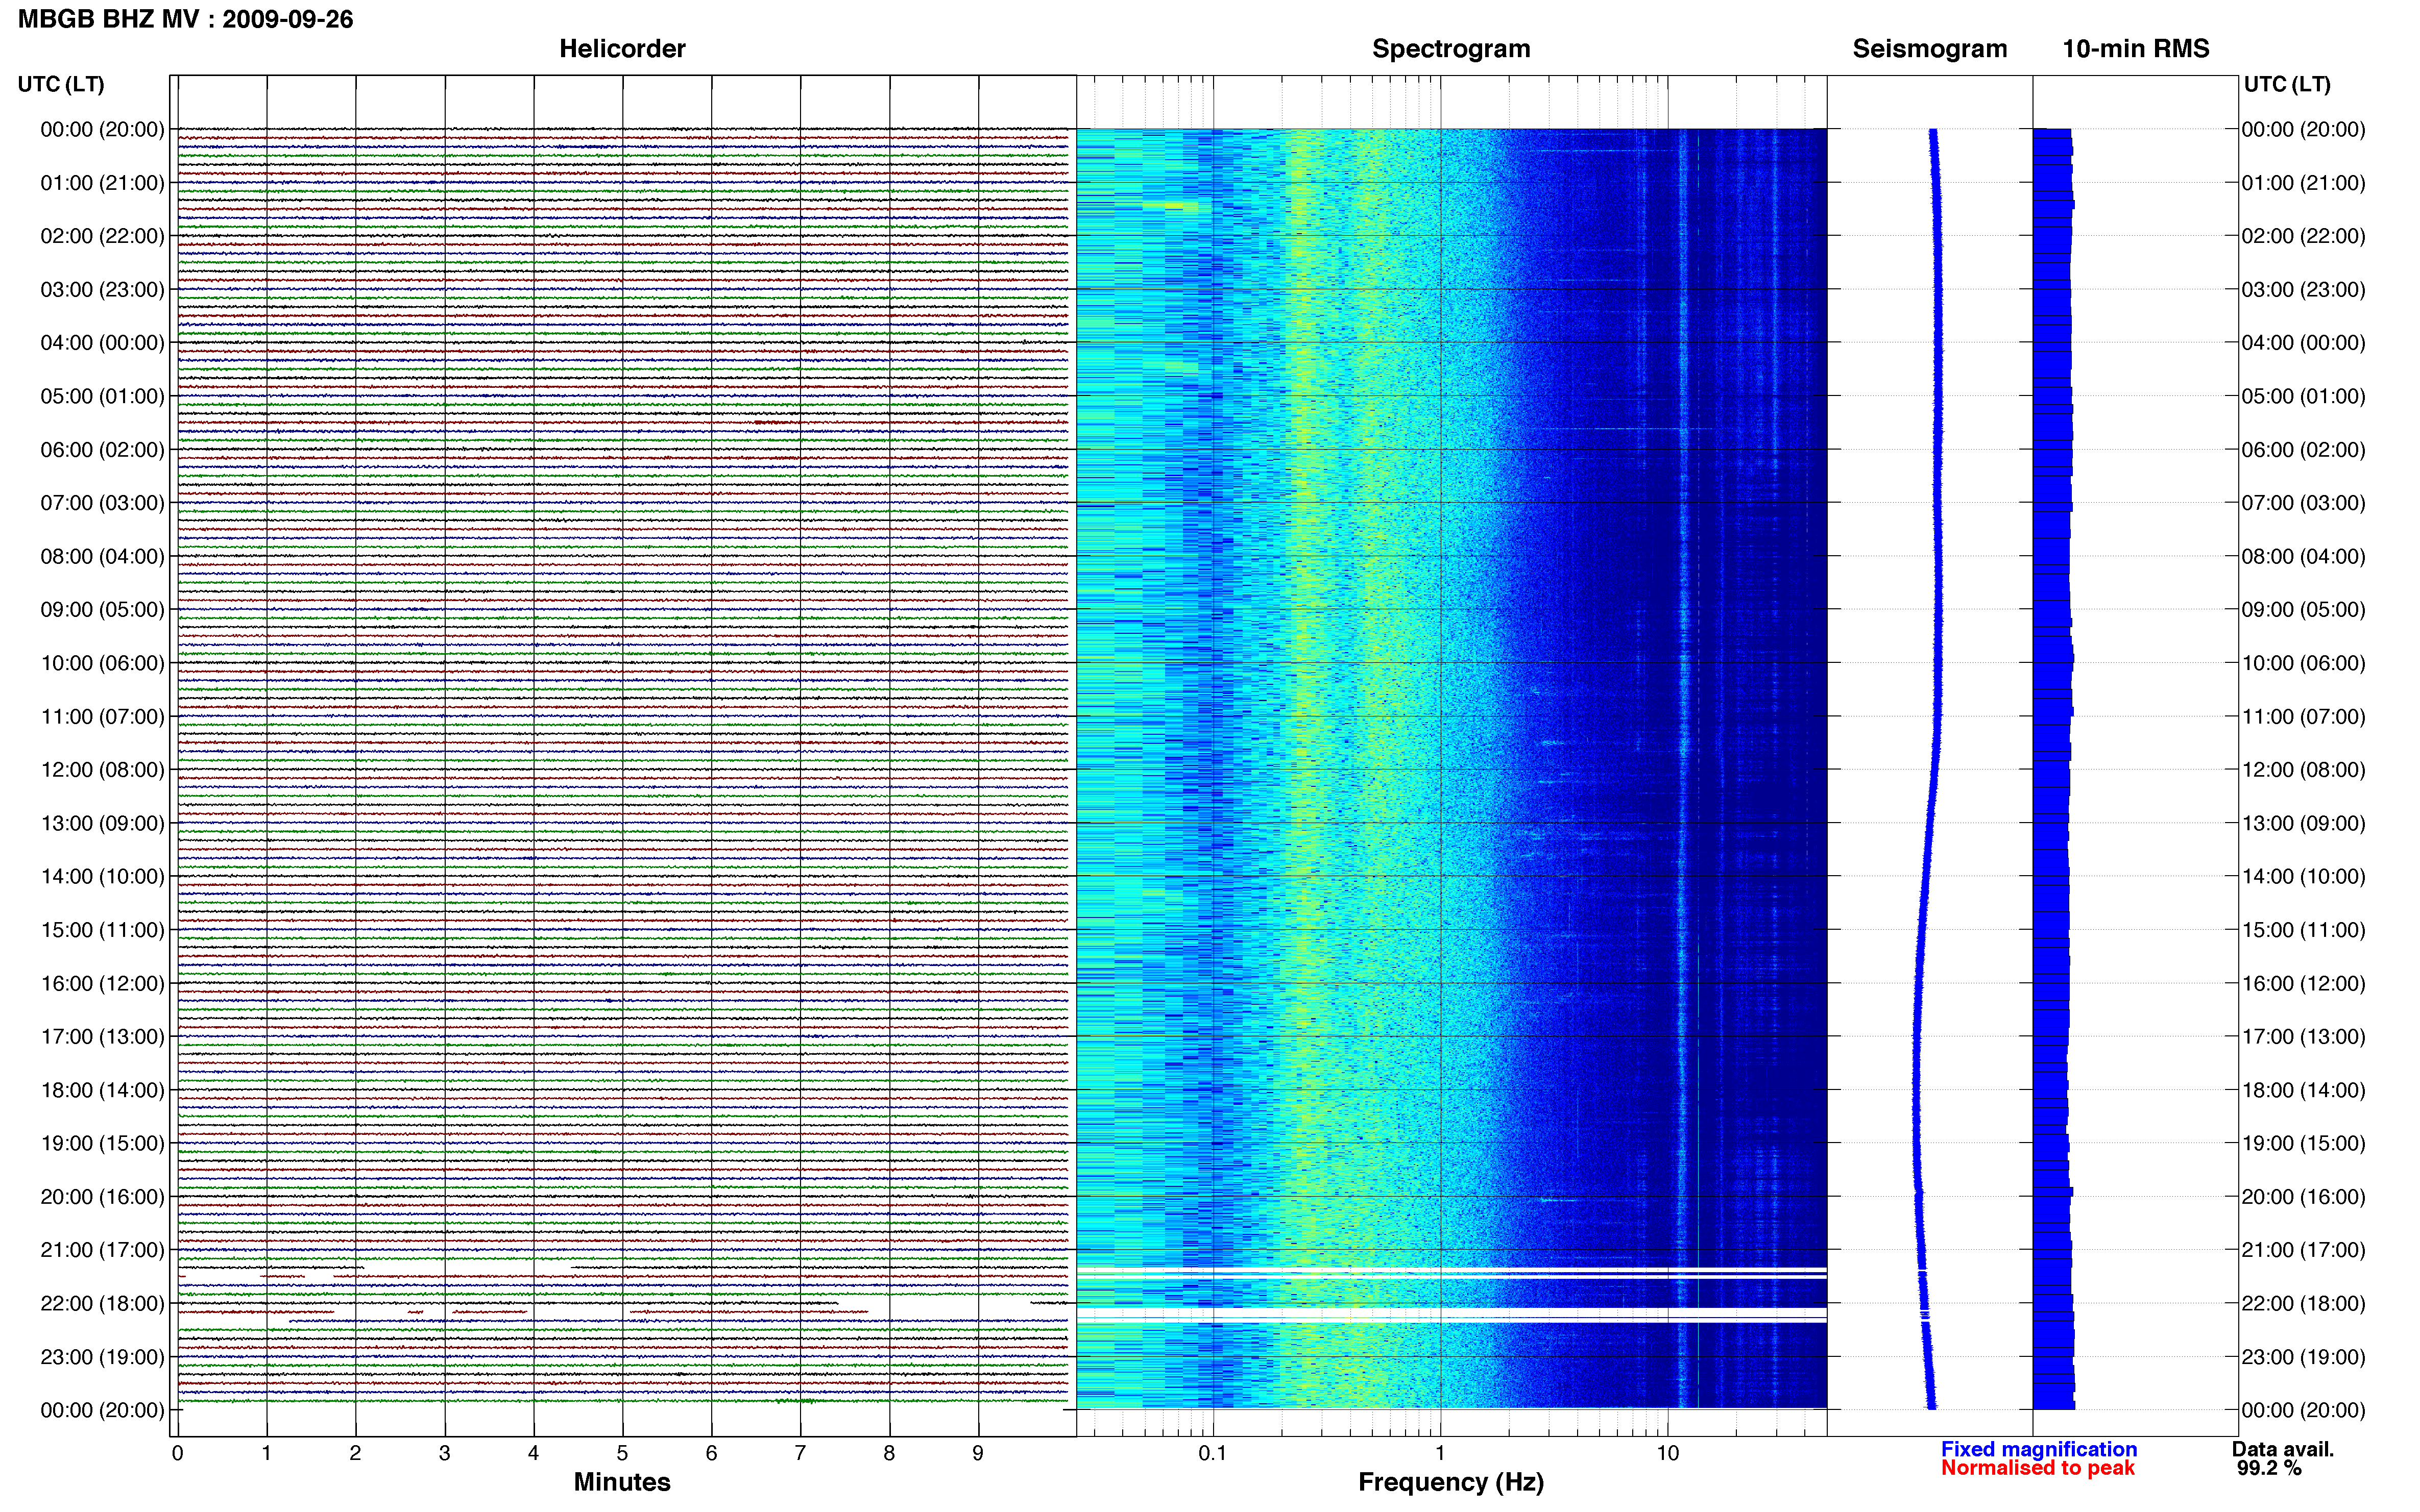The height and width of the screenshot is (1512, 2420).
Task: Click '17:00 (13:00)' on the right time axis
Action: click(2303, 1037)
